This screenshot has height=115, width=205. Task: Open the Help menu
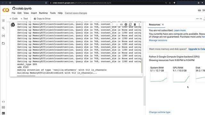click(x=60, y=13)
